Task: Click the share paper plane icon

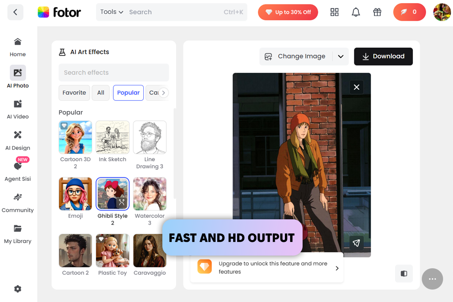Action: coord(356,243)
